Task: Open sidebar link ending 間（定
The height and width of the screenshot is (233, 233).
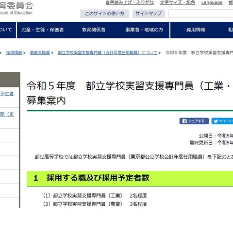Action: (7, 114)
